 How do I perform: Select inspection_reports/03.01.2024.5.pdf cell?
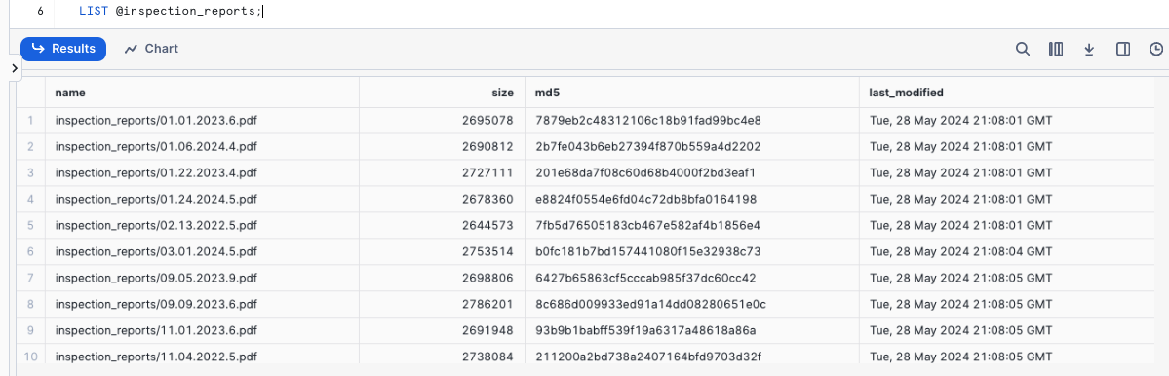(x=202, y=251)
